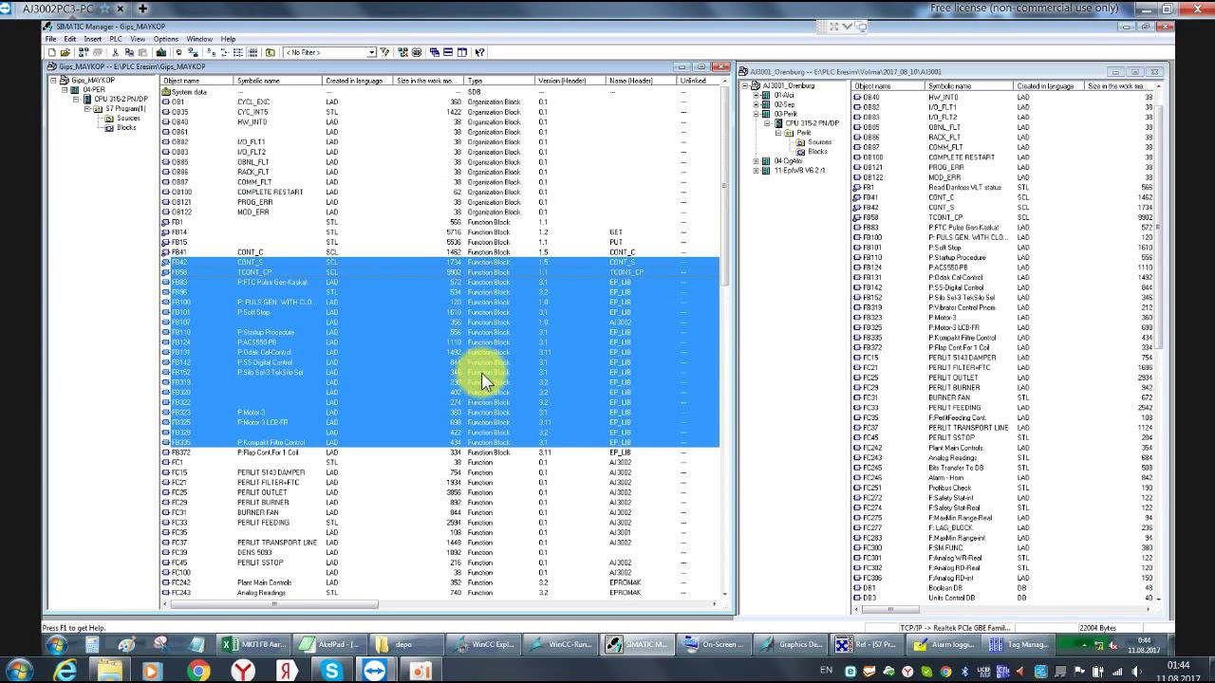This screenshot has width=1215, height=683.
Task: Sort by Object name column in Gips_MAYKOP
Action: tap(196, 81)
